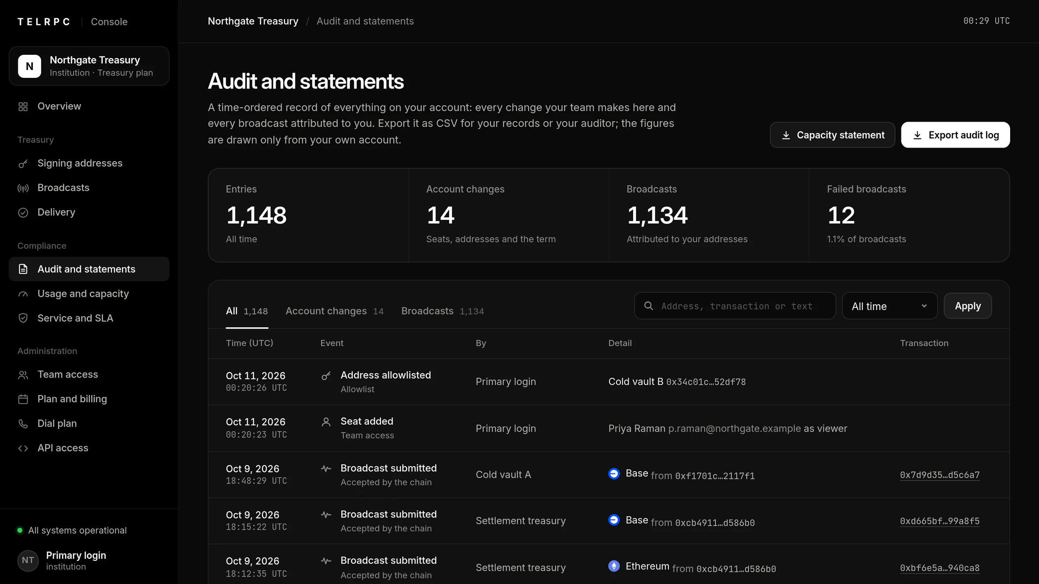Click the Primary login profile name
The width and height of the screenshot is (1039, 584).
pyautogui.click(x=76, y=555)
